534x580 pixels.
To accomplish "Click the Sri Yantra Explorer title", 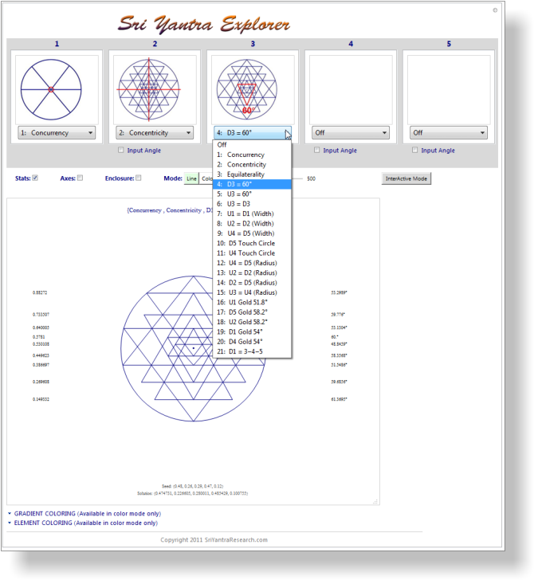I will (204, 24).
